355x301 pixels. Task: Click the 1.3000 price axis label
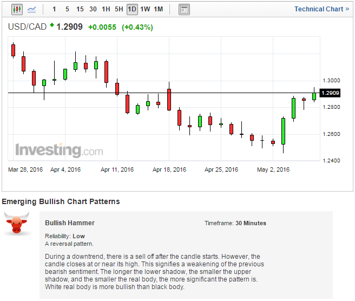[x=331, y=81]
